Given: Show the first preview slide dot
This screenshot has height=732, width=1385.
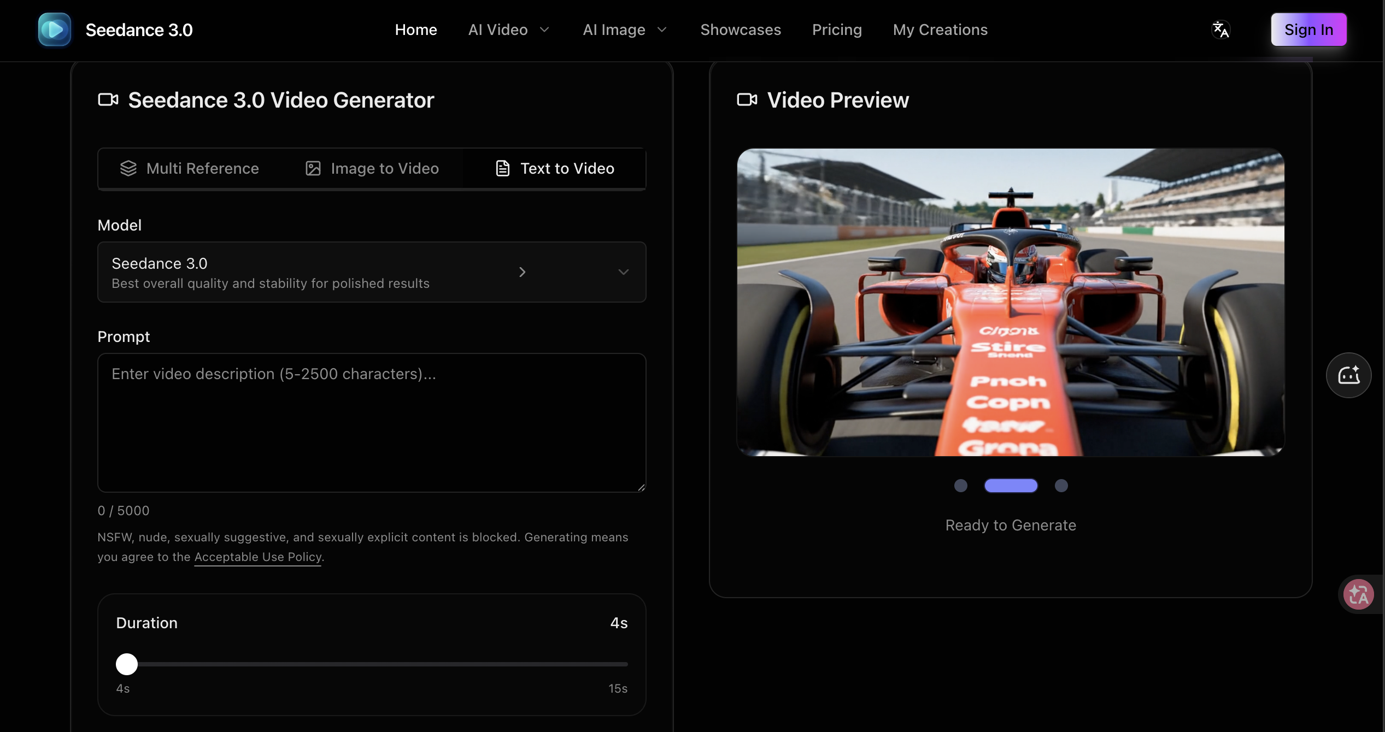Looking at the screenshot, I should click(961, 486).
